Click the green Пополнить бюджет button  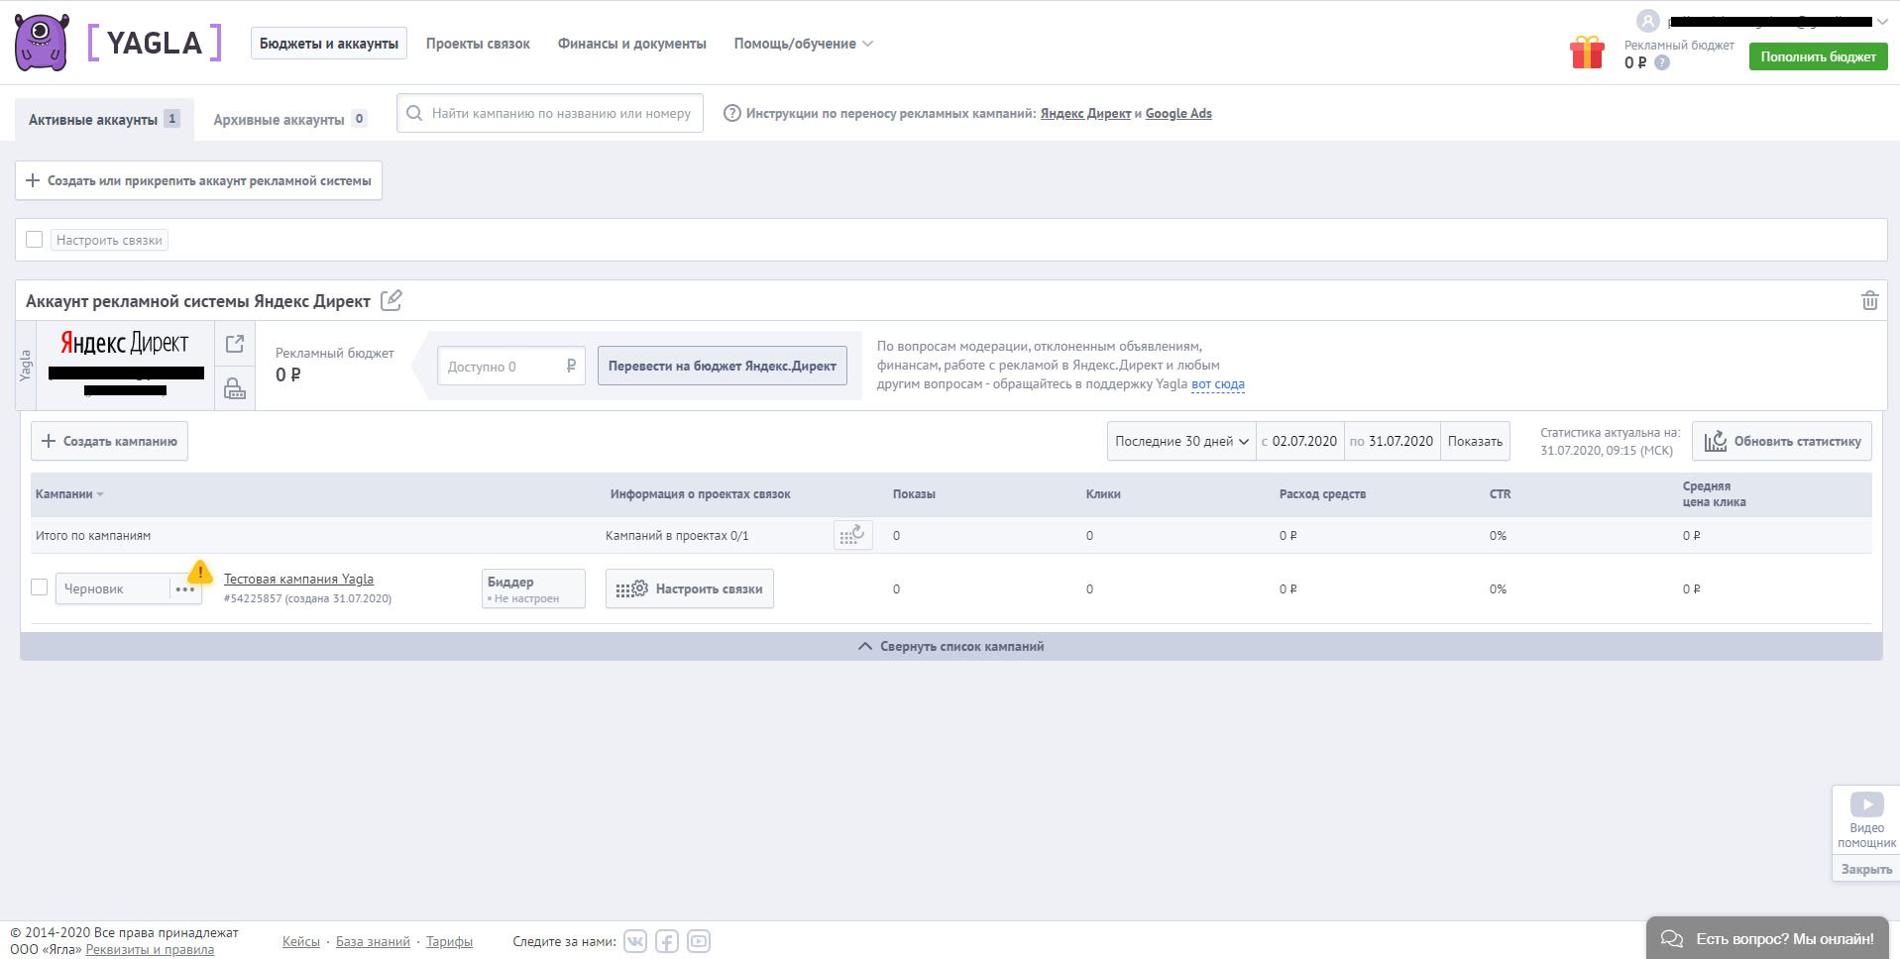pyautogui.click(x=1818, y=56)
